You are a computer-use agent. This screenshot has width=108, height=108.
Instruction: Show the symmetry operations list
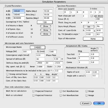click(45, 30)
